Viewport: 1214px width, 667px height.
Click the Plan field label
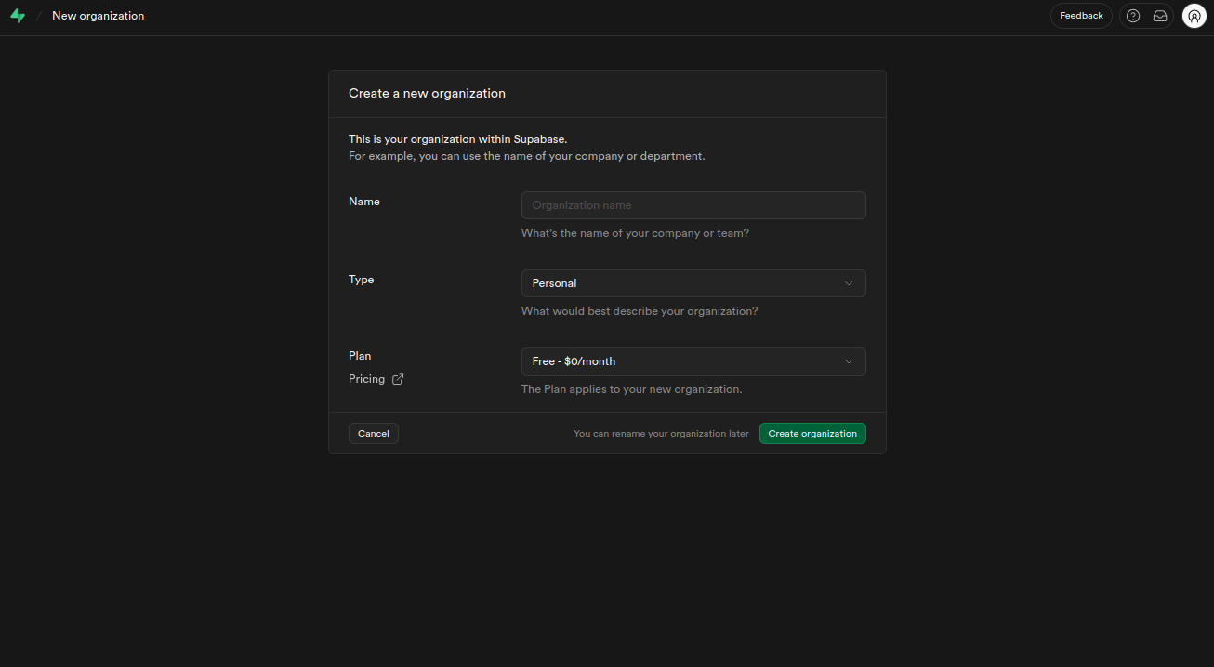coord(360,356)
